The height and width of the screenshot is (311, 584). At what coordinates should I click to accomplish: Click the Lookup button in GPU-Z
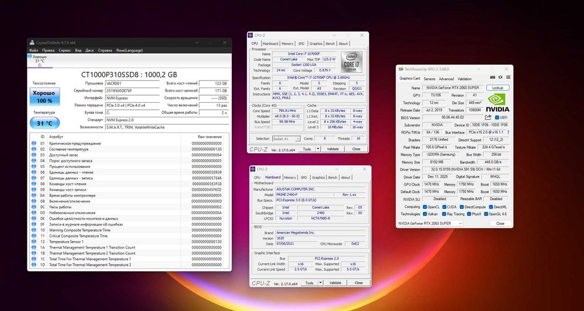coord(498,88)
